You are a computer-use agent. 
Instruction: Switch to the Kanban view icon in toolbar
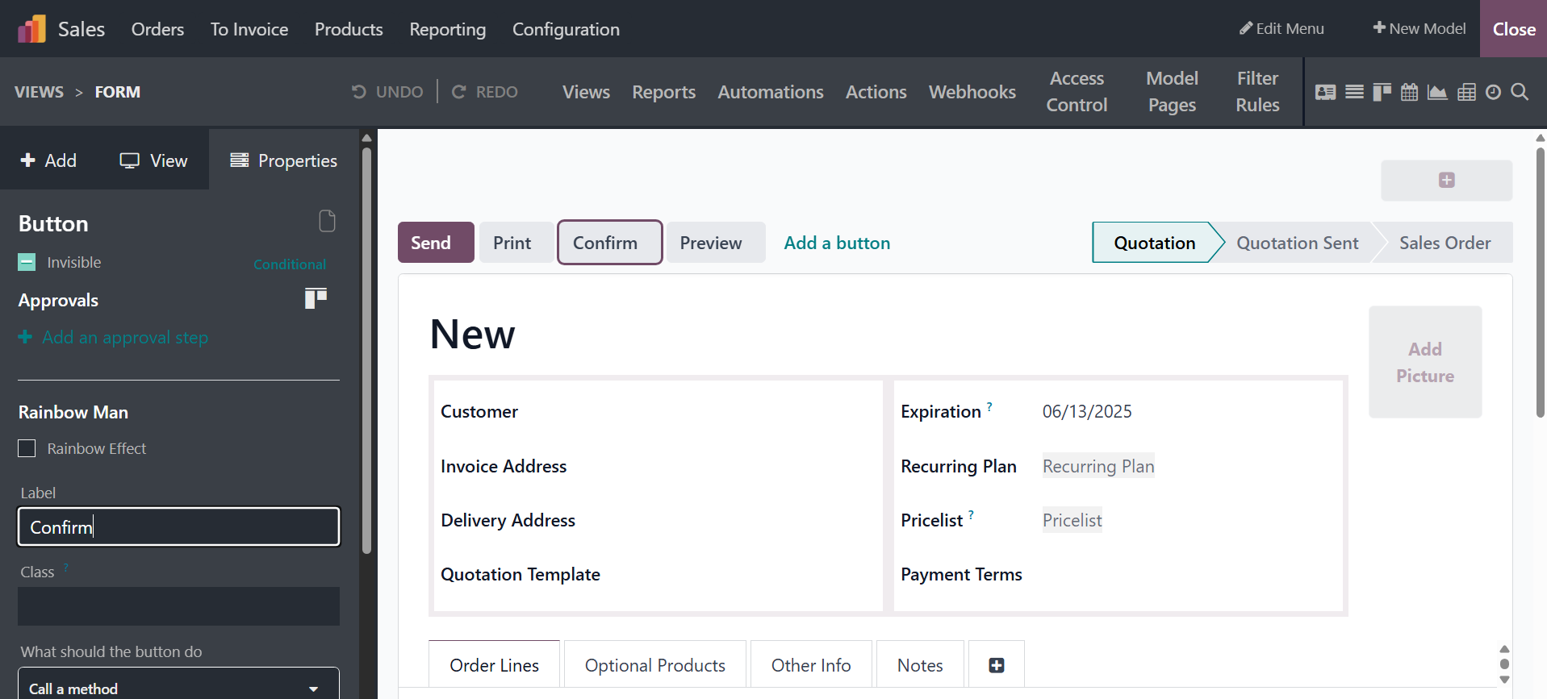[x=1382, y=92]
